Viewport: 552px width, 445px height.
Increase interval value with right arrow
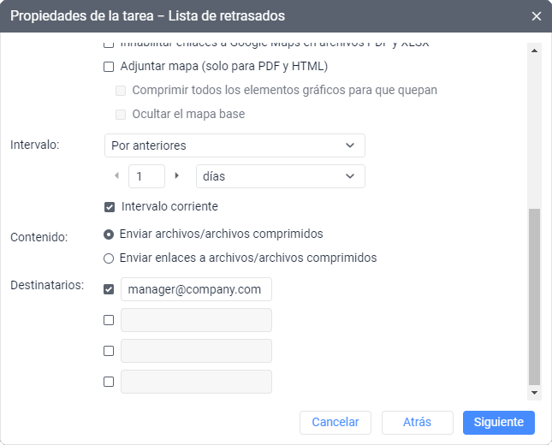[x=177, y=175]
